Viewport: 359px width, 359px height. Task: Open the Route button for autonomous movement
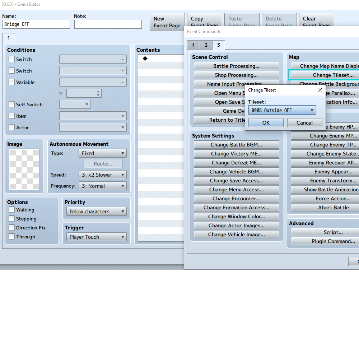103,164
